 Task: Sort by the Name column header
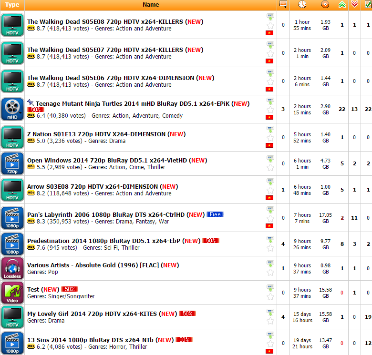click(151, 5)
